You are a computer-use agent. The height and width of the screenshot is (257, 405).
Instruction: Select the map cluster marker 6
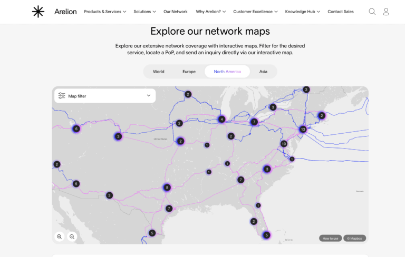tap(76, 128)
